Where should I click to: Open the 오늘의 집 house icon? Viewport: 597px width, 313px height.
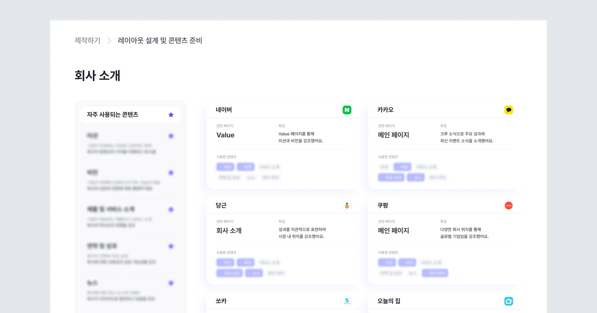(x=509, y=301)
